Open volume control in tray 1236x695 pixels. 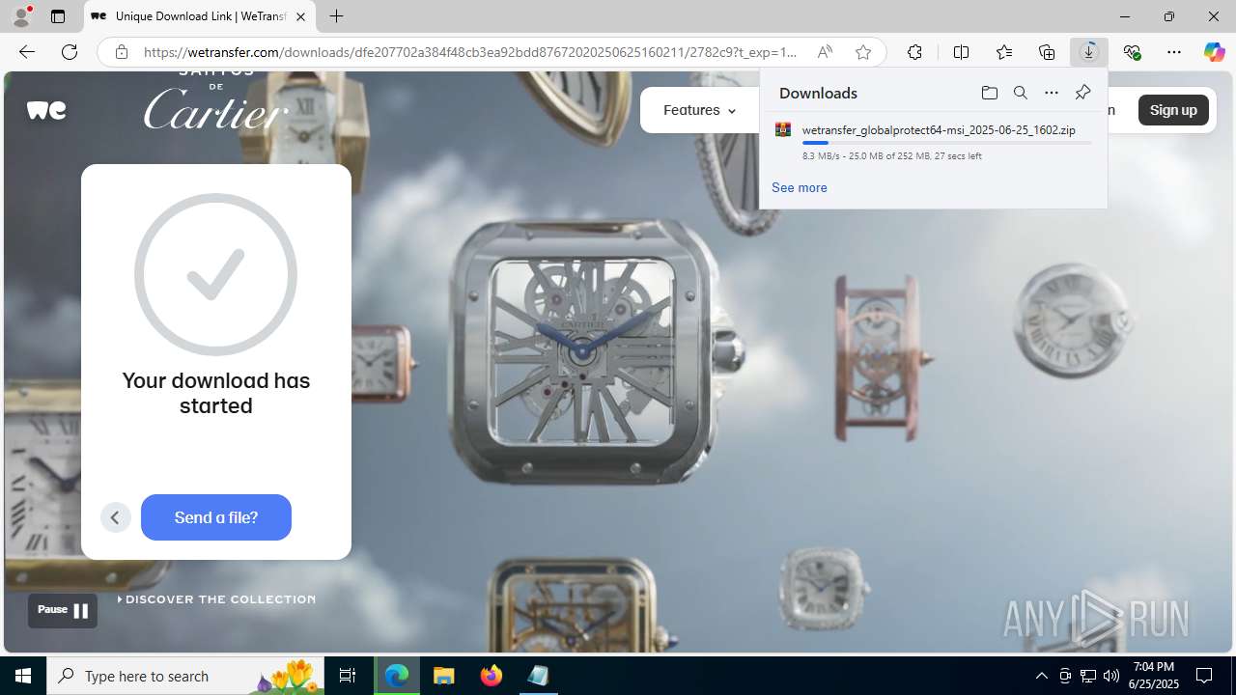click(1110, 676)
